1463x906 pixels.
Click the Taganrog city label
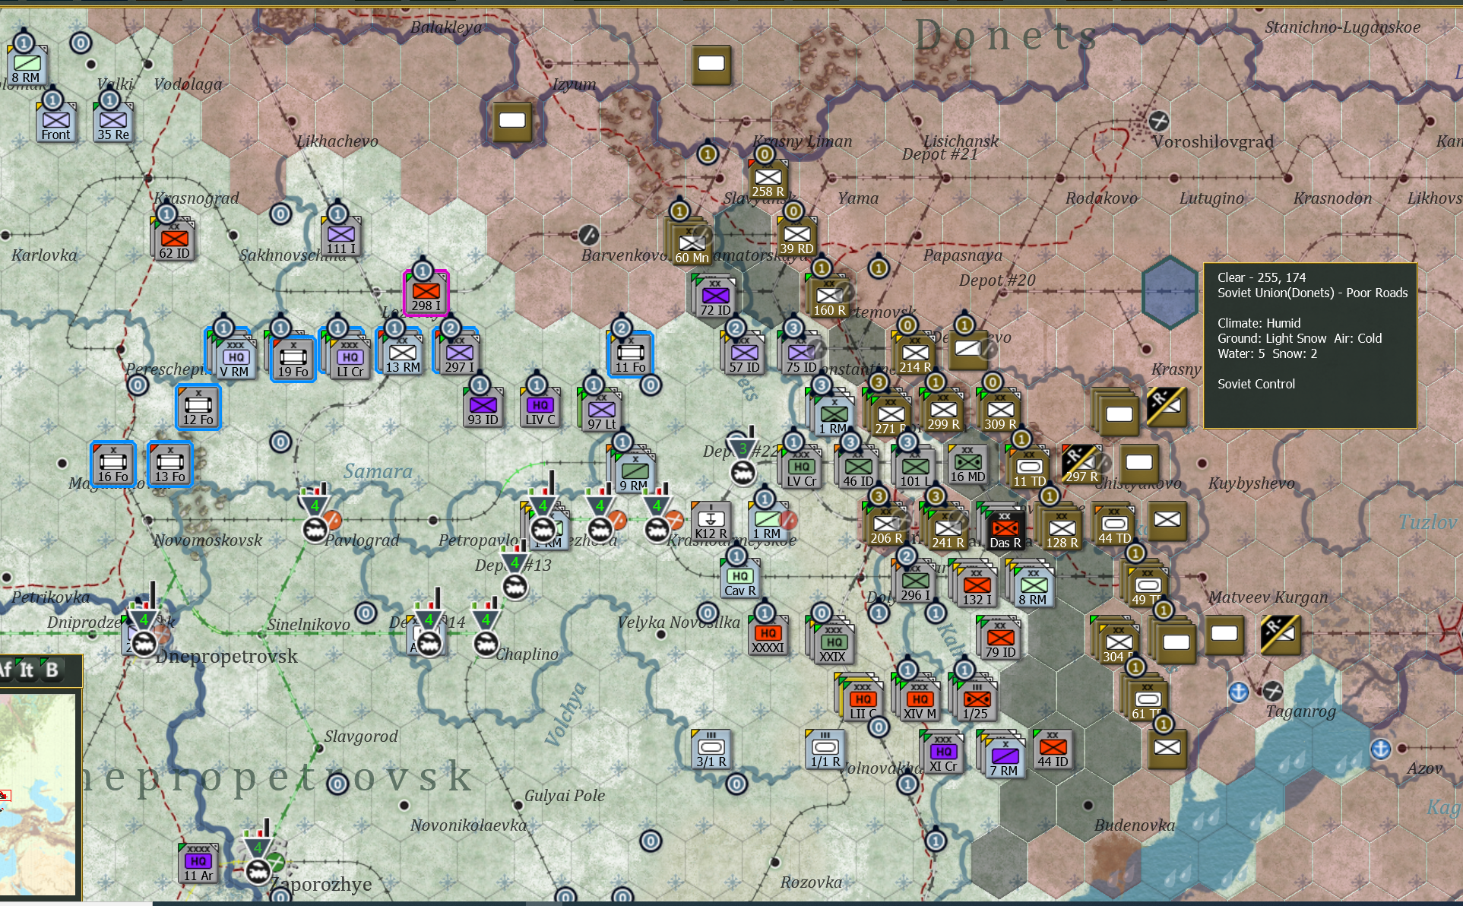[1300, 711]
